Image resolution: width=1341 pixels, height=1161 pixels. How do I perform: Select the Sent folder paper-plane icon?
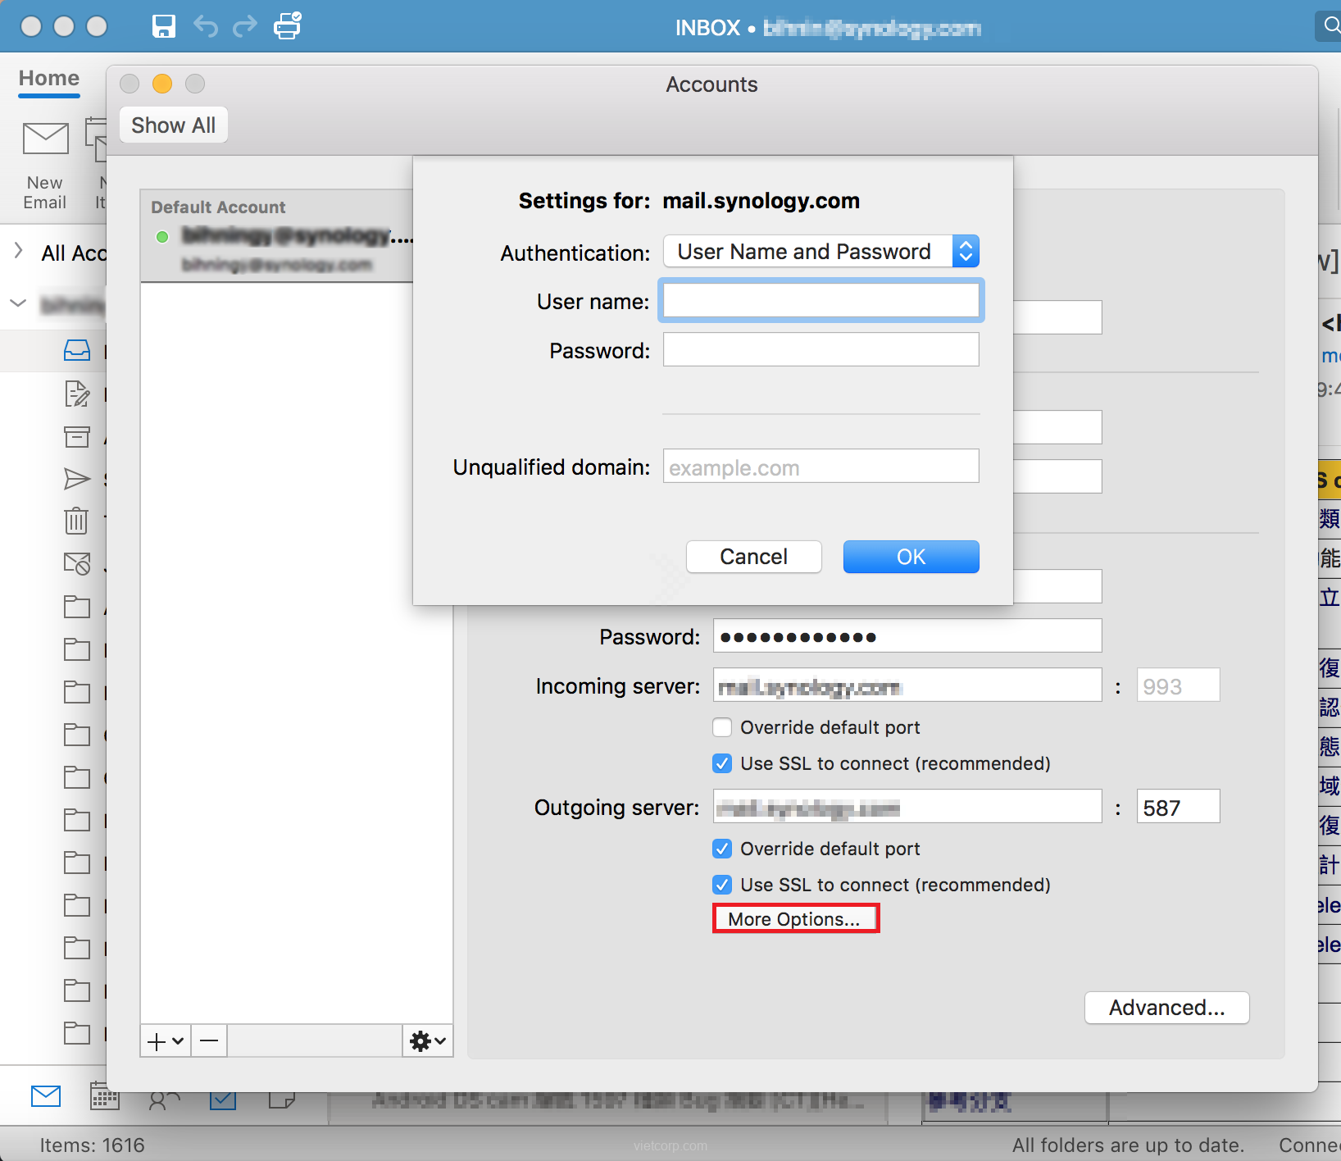pos(77,479)
